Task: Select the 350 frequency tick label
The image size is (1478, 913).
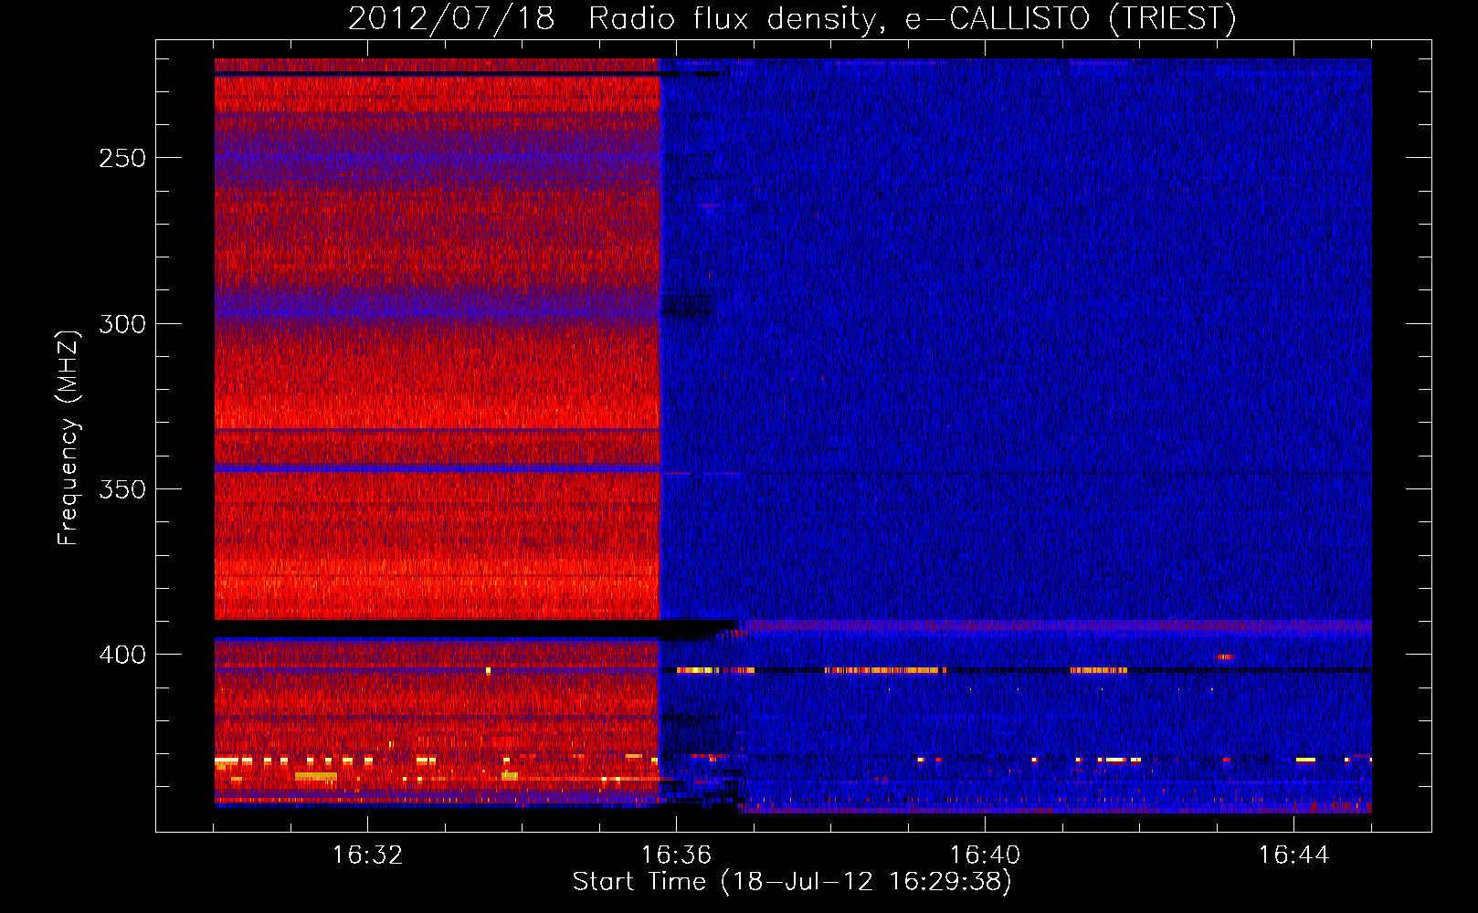Action: (x=122, y=489)
